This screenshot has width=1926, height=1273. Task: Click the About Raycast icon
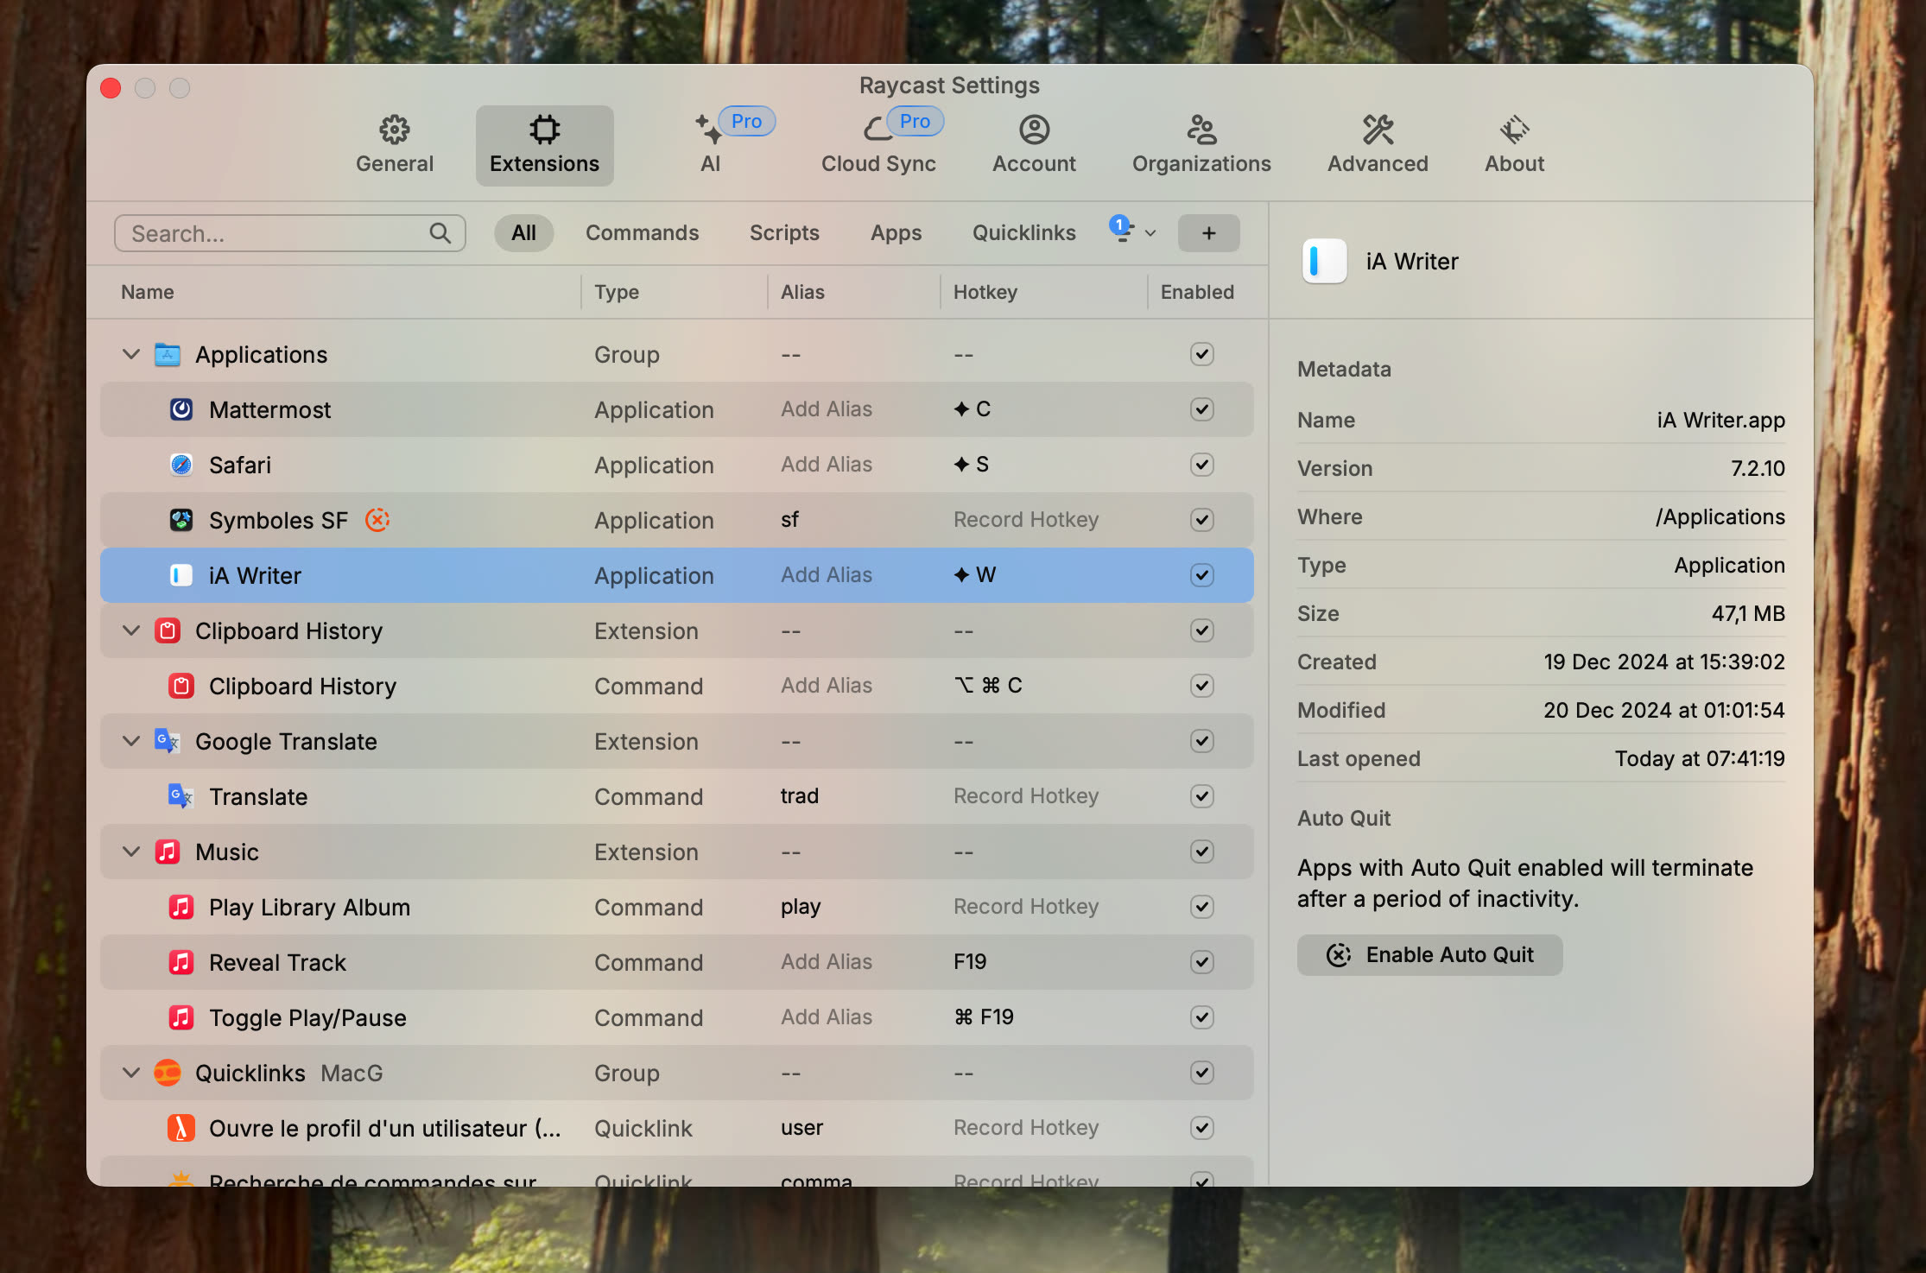click(1514, 130)
